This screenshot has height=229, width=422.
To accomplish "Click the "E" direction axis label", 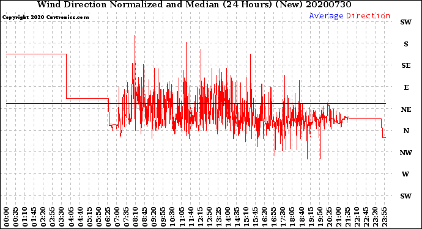I will point(406,87).
